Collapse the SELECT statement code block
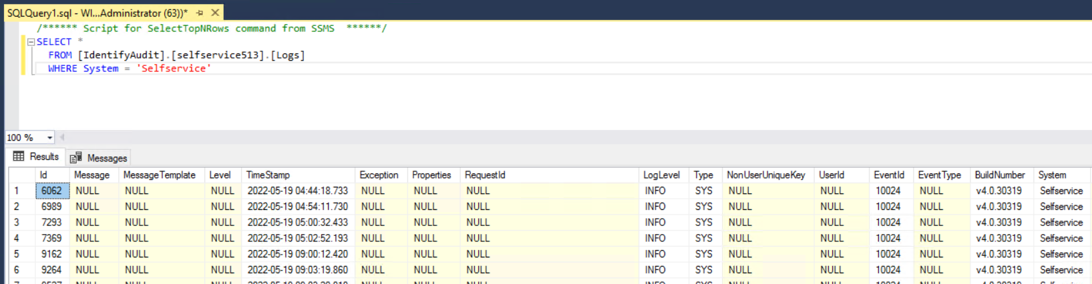 coord(31,42)
